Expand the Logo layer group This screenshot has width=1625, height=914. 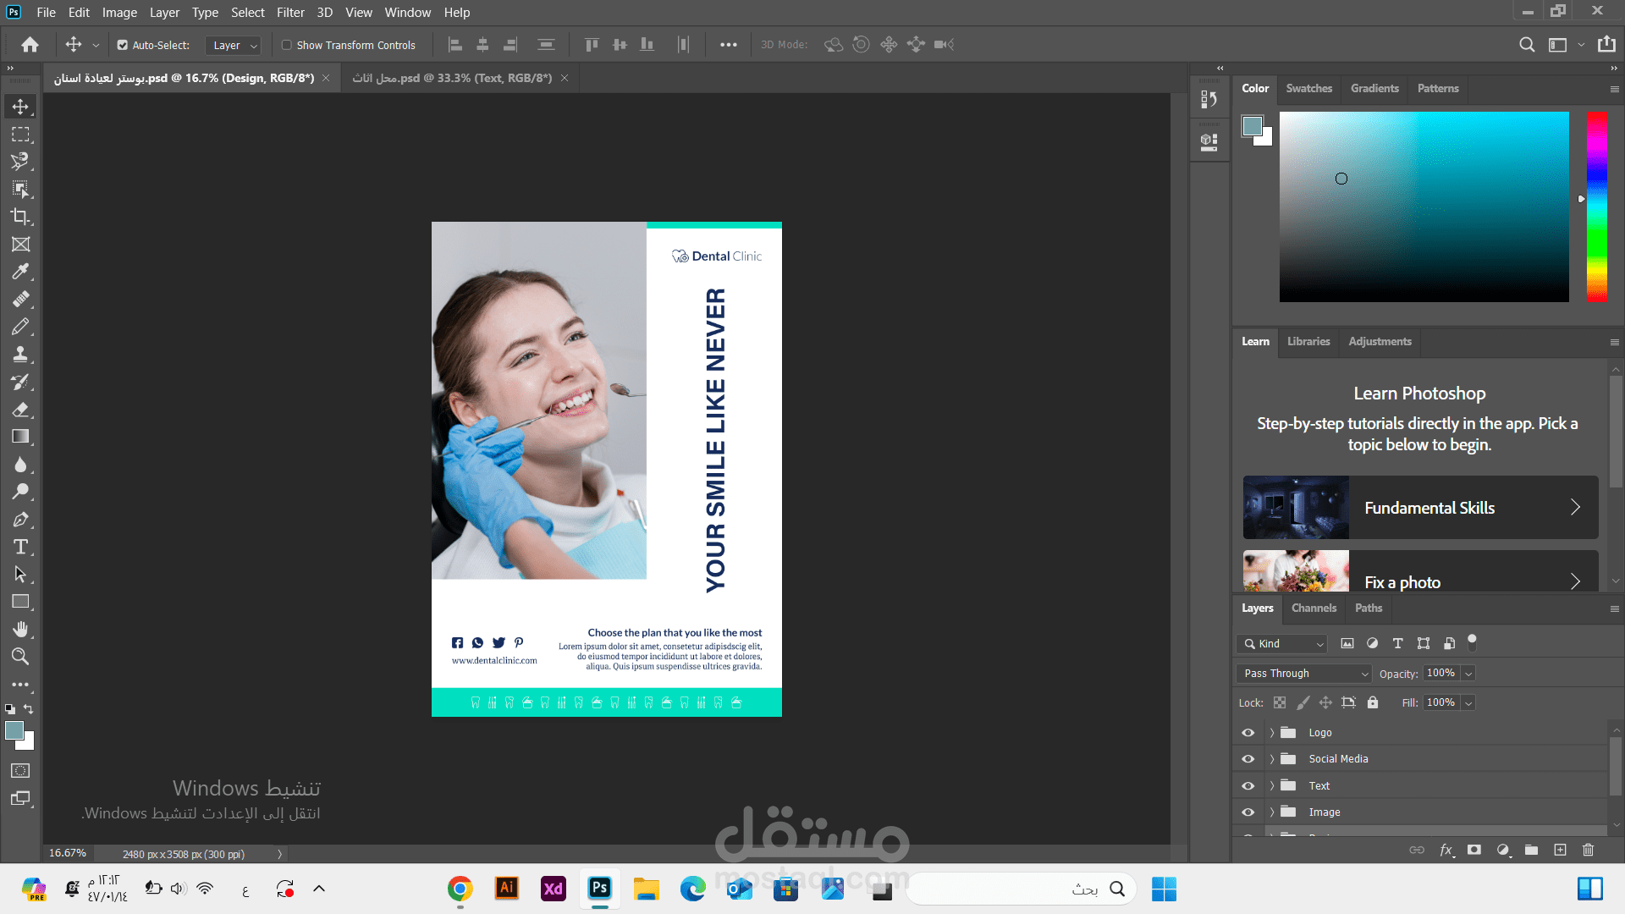[x=1271, y=733]
